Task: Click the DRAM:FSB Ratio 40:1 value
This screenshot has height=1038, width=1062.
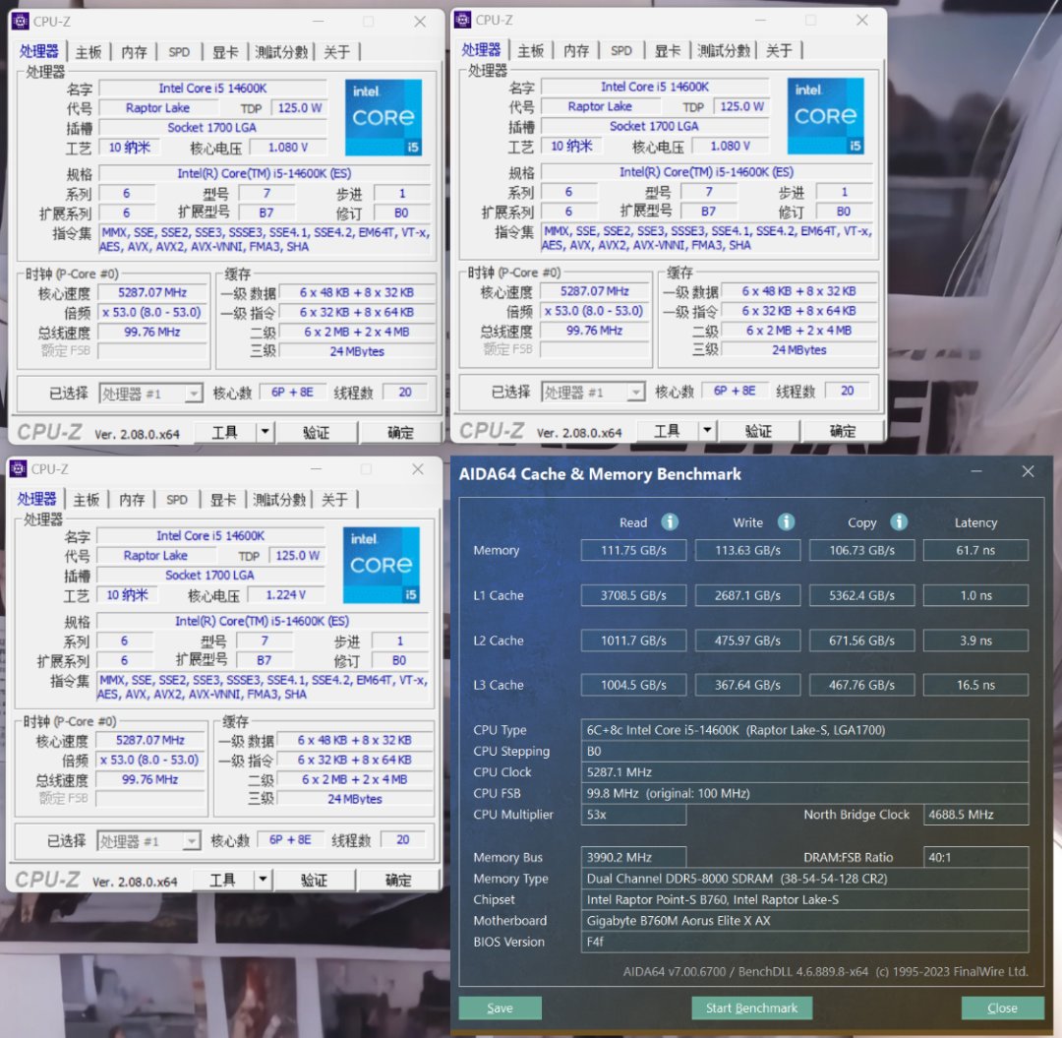Action: coord(976,857)
